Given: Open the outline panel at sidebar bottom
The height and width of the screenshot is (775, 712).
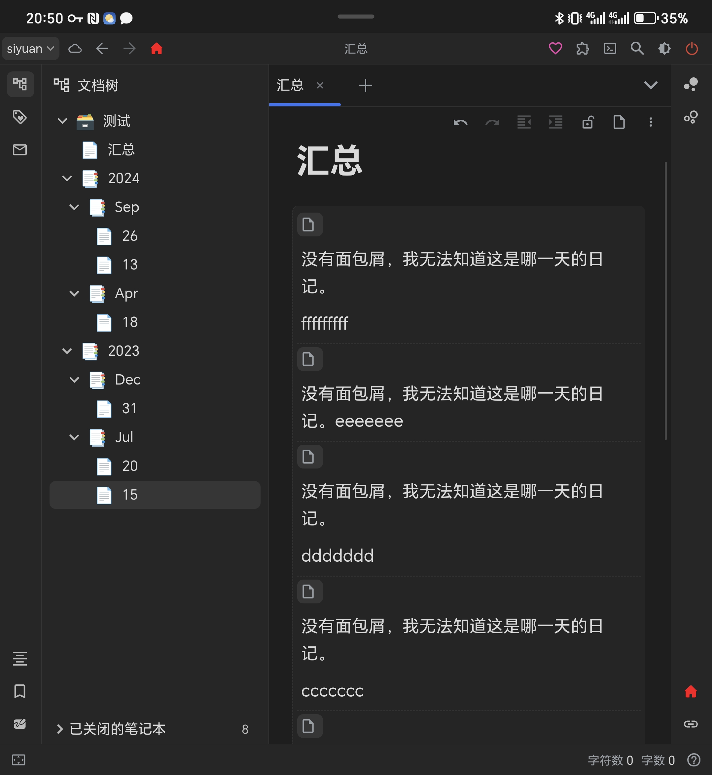Looking at the screenshot, I should (20, 659).
